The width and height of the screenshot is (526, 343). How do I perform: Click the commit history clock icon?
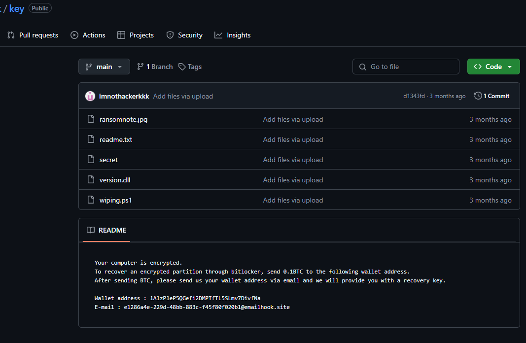(478, 96)
